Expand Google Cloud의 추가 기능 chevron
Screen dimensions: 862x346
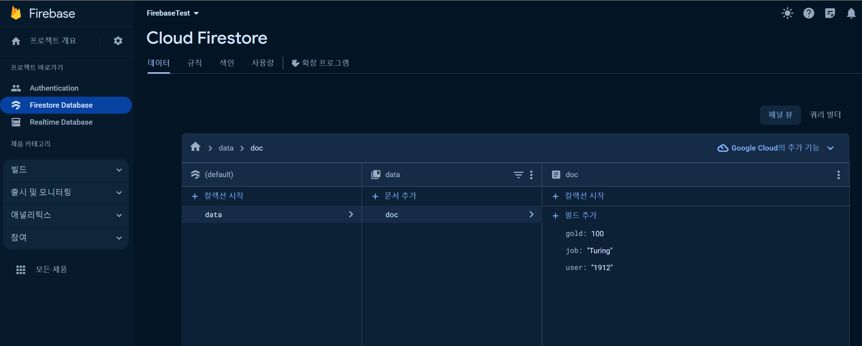(830, 148)
